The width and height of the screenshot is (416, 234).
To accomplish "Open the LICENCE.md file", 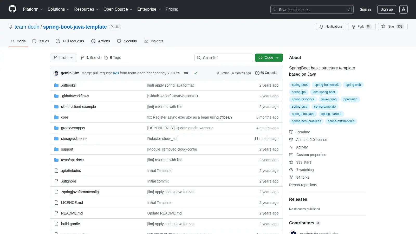I will click(x=72, y=203).
